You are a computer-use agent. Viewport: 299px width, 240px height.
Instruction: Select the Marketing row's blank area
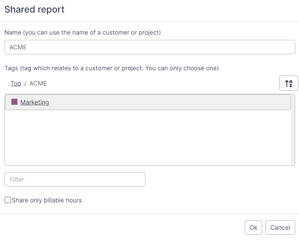(171, 102)
